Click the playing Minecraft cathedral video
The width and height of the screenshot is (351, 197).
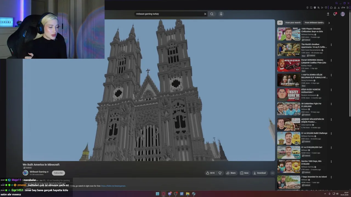[x=149, y=90]
